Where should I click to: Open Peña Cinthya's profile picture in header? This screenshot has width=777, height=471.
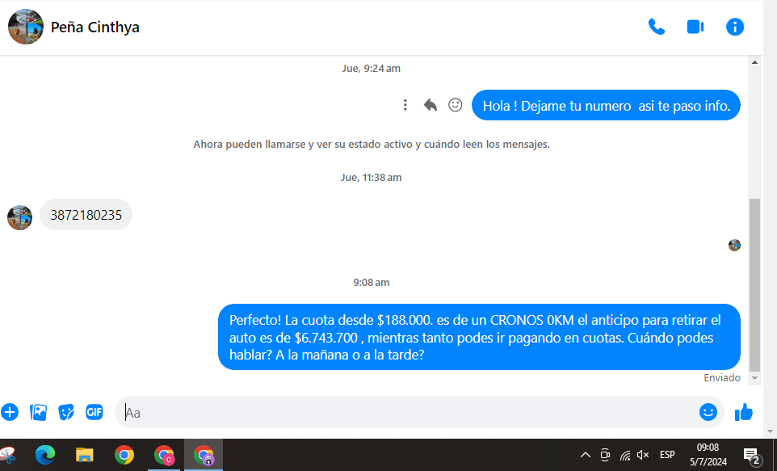point(26,27)
